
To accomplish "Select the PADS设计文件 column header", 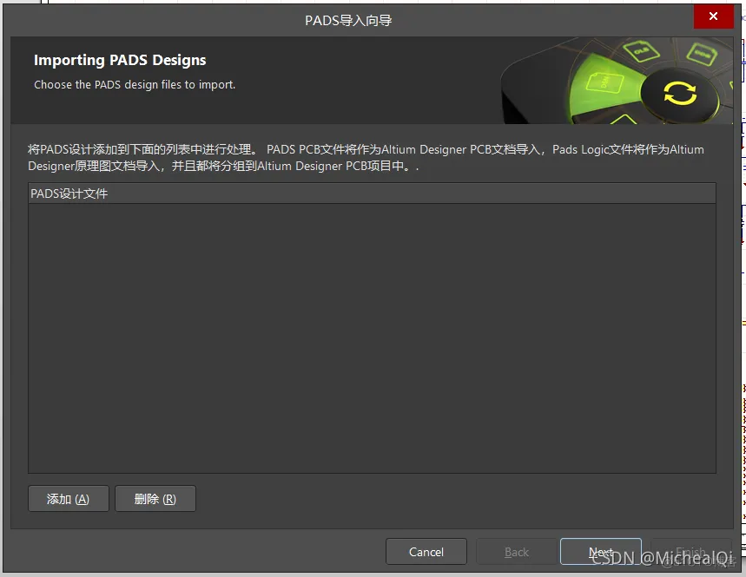I will tap(372, 193).
